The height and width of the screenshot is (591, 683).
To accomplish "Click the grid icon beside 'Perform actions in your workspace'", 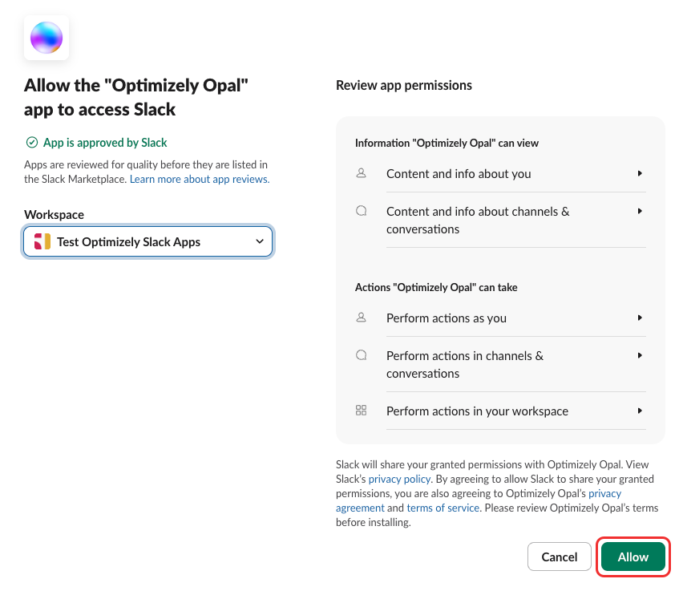I will [x=361, y=411].
